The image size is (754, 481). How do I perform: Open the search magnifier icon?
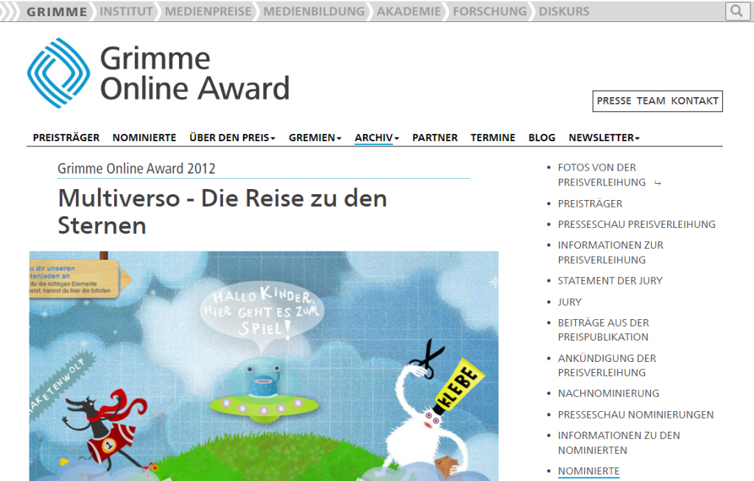click(x=736, y=11)
